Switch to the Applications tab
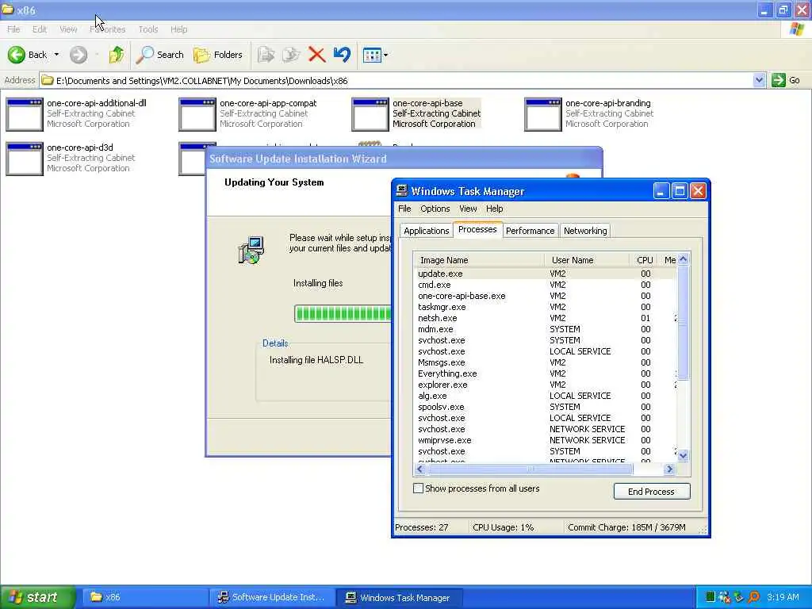 pos(426,231)
